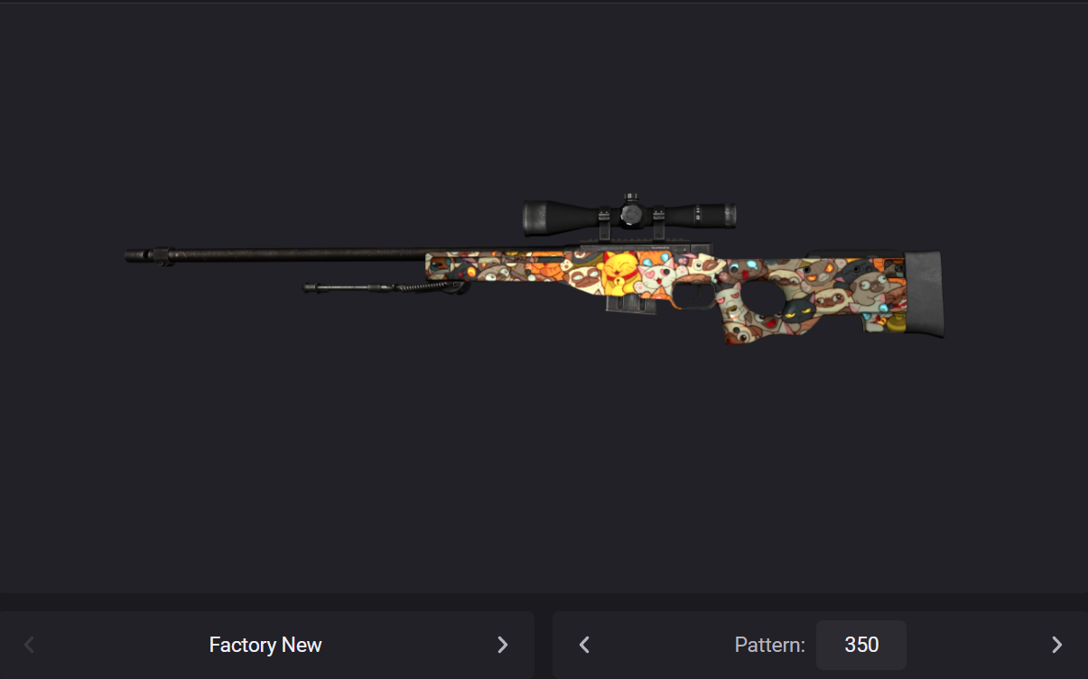
Task: Step to the previous pattern number
Action: click(x=584, y=645)
